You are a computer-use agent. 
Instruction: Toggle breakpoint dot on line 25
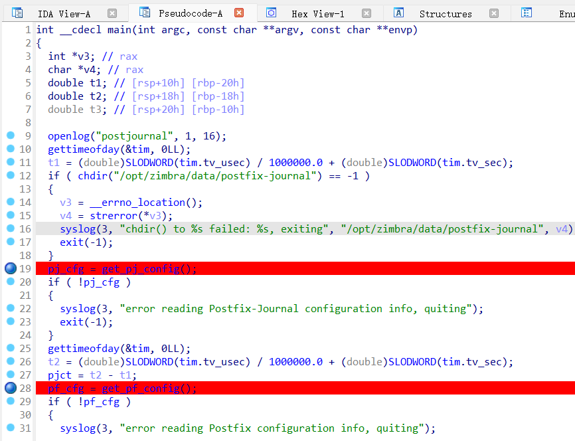pos(11,348)
